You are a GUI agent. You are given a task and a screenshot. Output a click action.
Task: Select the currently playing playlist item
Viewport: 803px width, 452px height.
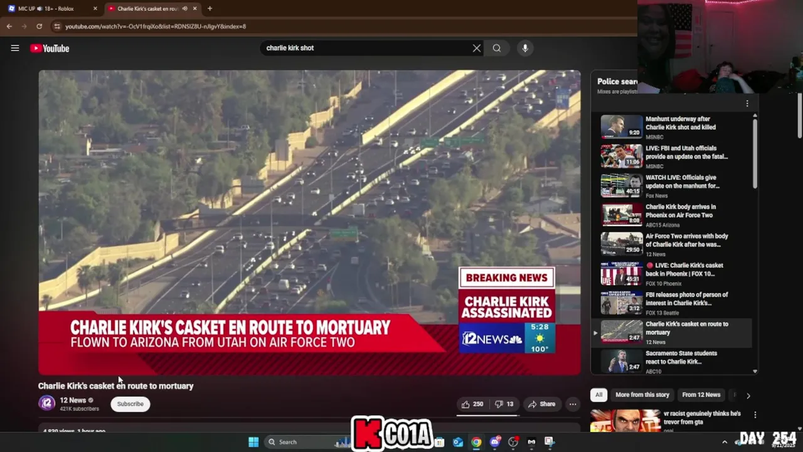click(x=671, y=333)
